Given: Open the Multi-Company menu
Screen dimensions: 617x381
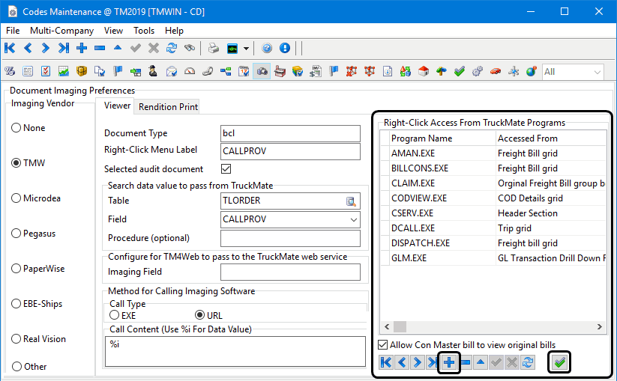Looking at the screenshot, I should pos(61,31).
